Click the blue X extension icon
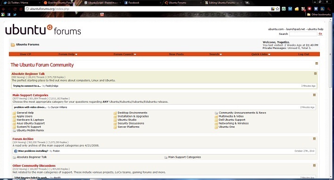334x180 pixels. coord(290,9)
